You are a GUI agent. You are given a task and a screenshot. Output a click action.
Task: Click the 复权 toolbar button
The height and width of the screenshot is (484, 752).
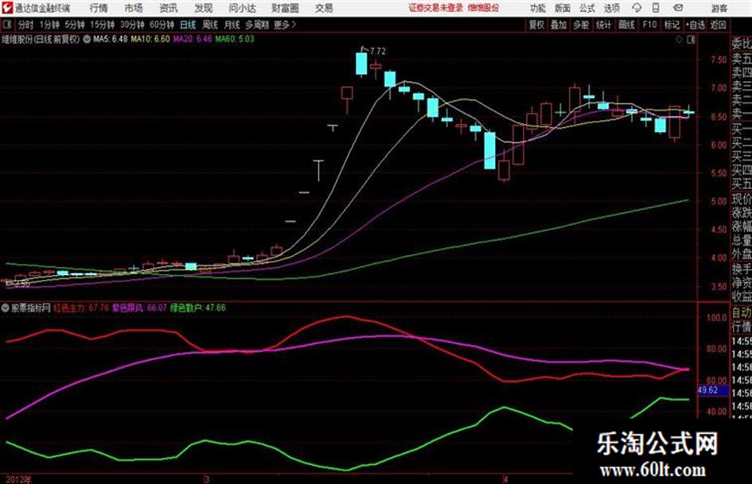(x=536, y=25)
